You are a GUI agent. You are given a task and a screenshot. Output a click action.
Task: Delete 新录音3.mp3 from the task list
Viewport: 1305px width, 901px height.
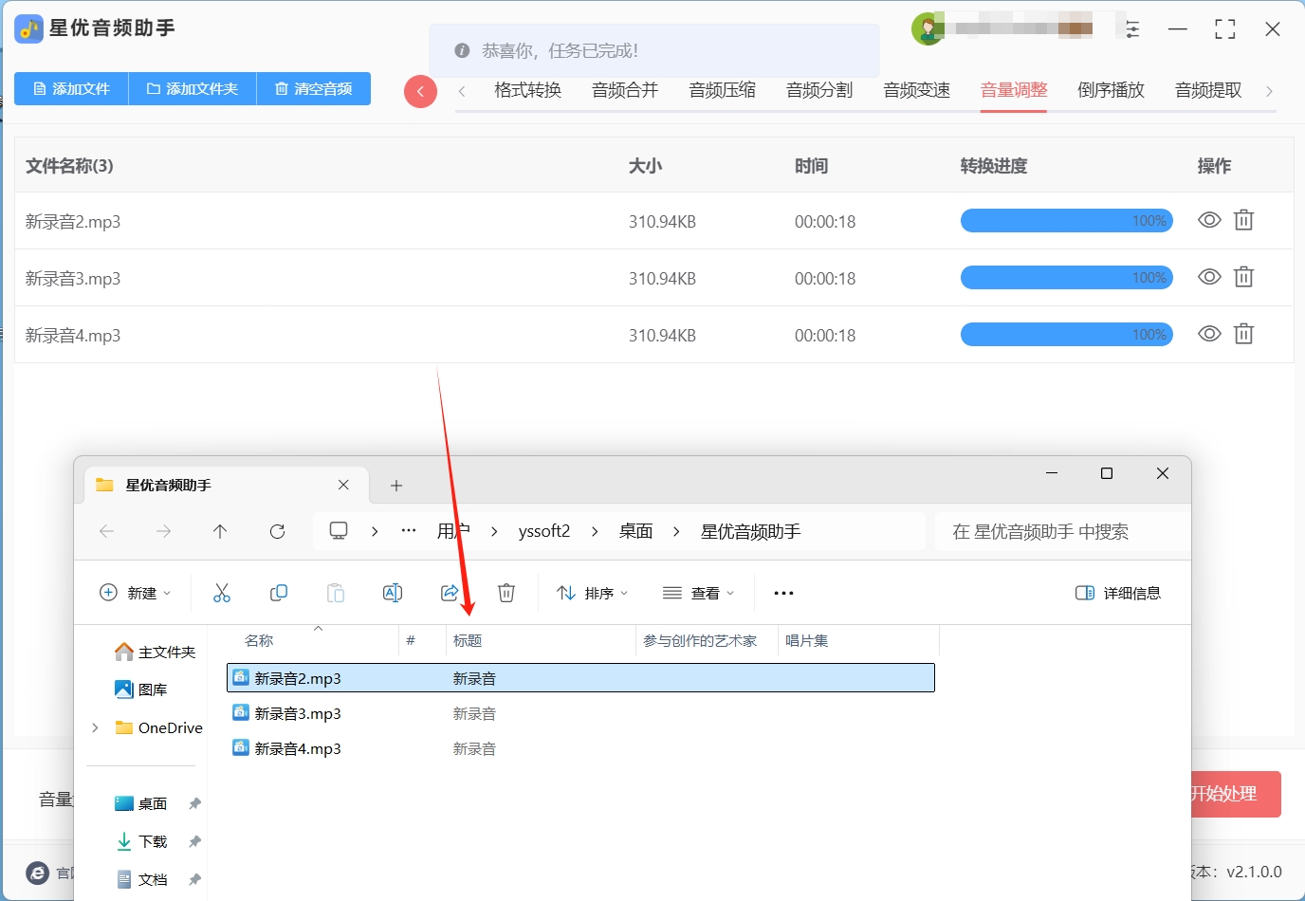(x=1243, y=277)
